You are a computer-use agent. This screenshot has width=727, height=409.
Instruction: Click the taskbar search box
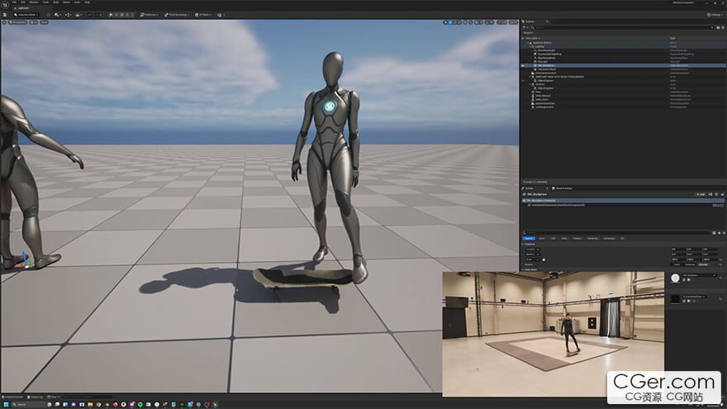[x=29, y=404]
